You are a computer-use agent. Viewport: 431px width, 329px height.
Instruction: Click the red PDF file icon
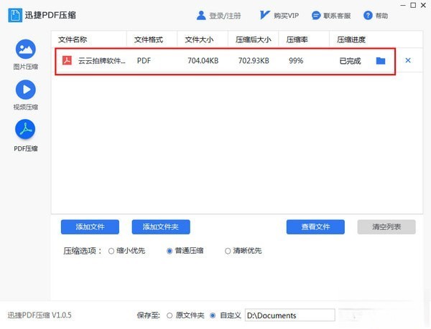(67, 60)
